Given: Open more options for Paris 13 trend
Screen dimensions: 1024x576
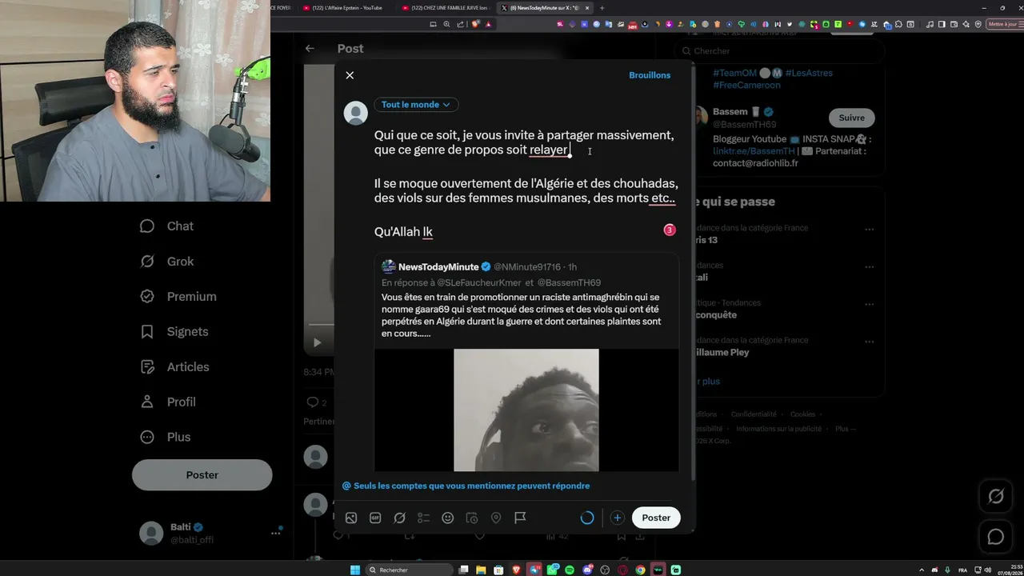Looking at the screenshot, I should tap(869, 230).
